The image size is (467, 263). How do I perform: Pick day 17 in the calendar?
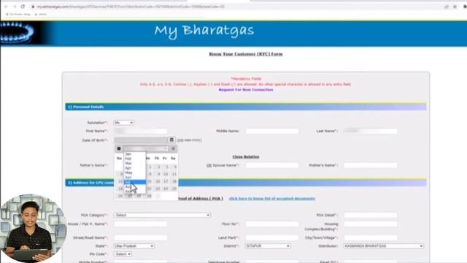pos(166,181)
